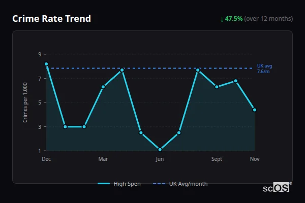The height and width of the screenshot is (203, 305).
Task: Click the 'Dec' axis label
Action: tap(46, 159)
